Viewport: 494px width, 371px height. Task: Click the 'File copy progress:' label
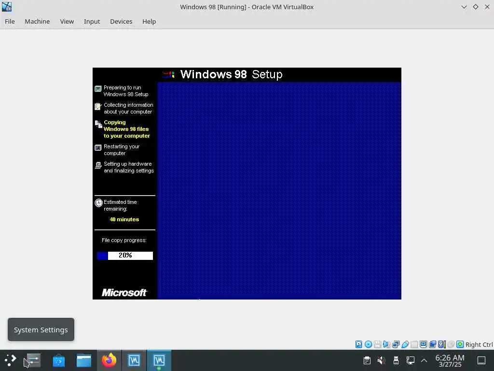(x=124, y=241)
